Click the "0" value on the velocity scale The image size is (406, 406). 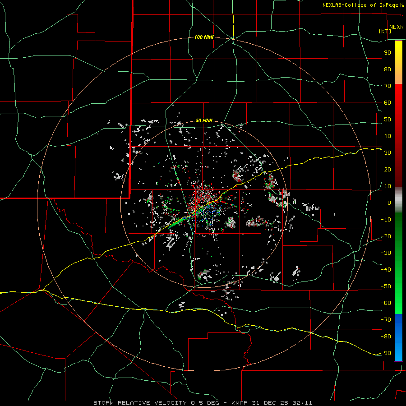[389, 203]
